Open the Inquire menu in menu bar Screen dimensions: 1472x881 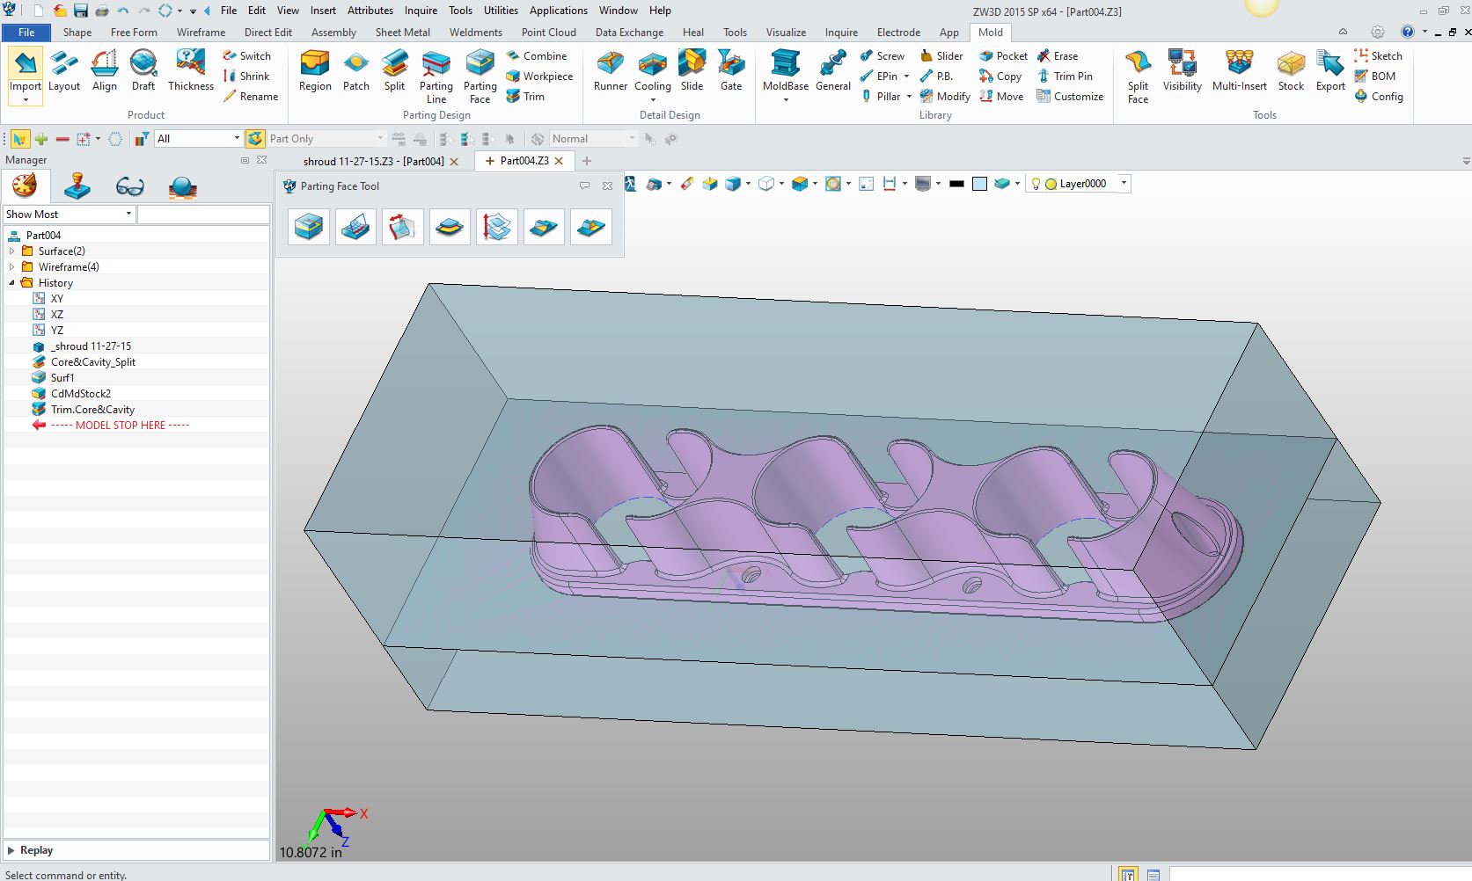[x=421, y=11]
